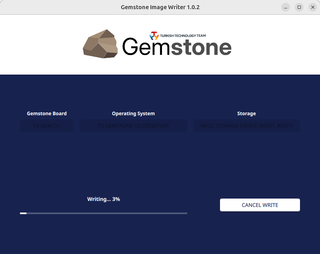This screenshot has height=254, width=320.
Task: Open the T3 GEMSTONE OS (DESKTOP) selector
Action: (x=133, y=126)
